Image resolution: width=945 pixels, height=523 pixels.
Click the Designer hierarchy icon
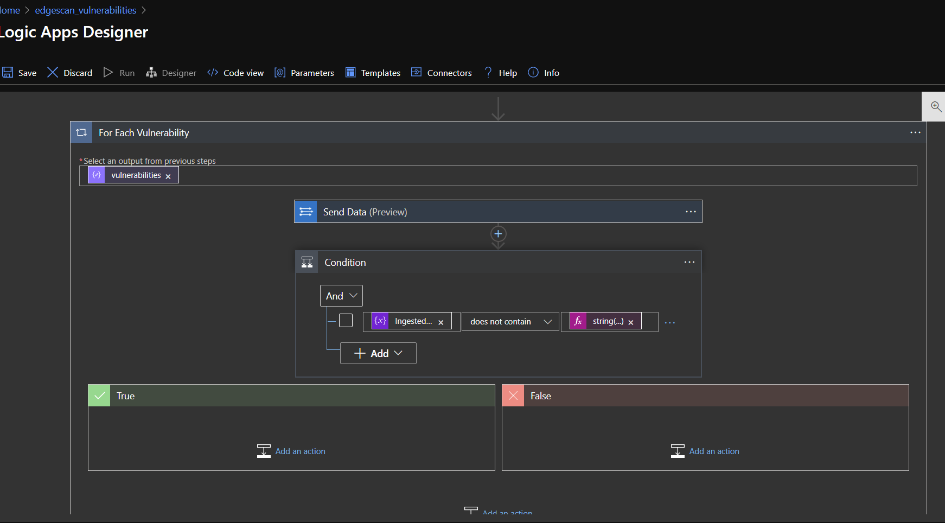[x=151, y=72]
